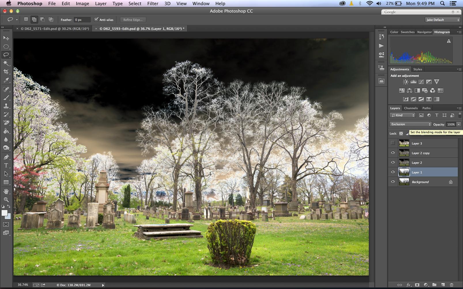Expand the layer Kind filter dropdown
The height and width of the screenshot is (289, 463).
coord(403,115)
